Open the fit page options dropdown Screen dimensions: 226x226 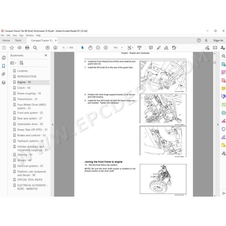tap(133, 48)
